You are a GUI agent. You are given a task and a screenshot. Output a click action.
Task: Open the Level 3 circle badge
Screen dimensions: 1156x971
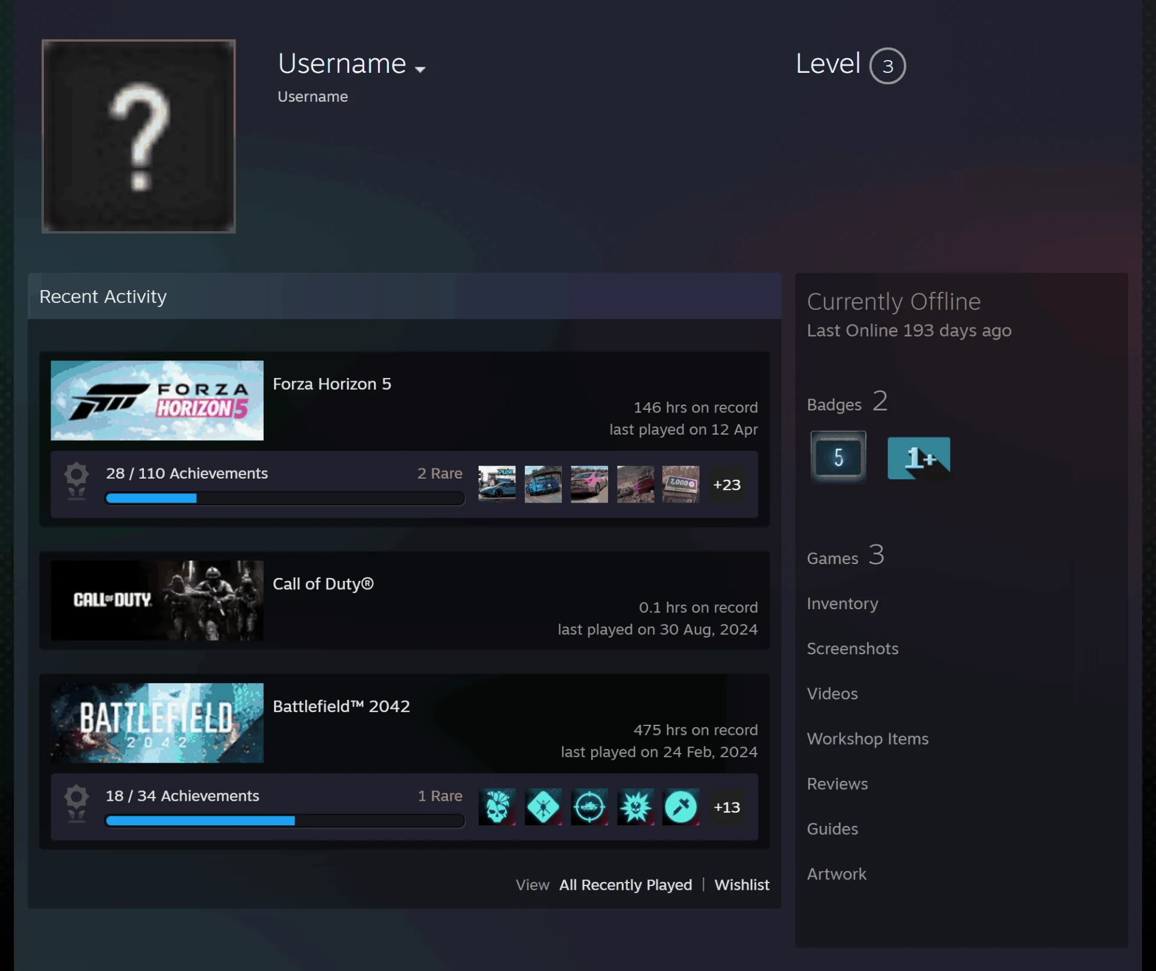tap(887, 66)
